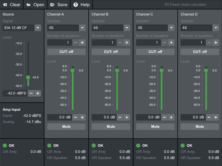Enable CUT for Channel D
Image resolution: width=222 pixels, height=166 pixels.
[200, 52]
